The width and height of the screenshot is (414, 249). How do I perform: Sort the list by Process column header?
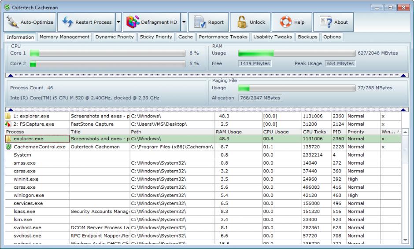click(x=37, y=132)
